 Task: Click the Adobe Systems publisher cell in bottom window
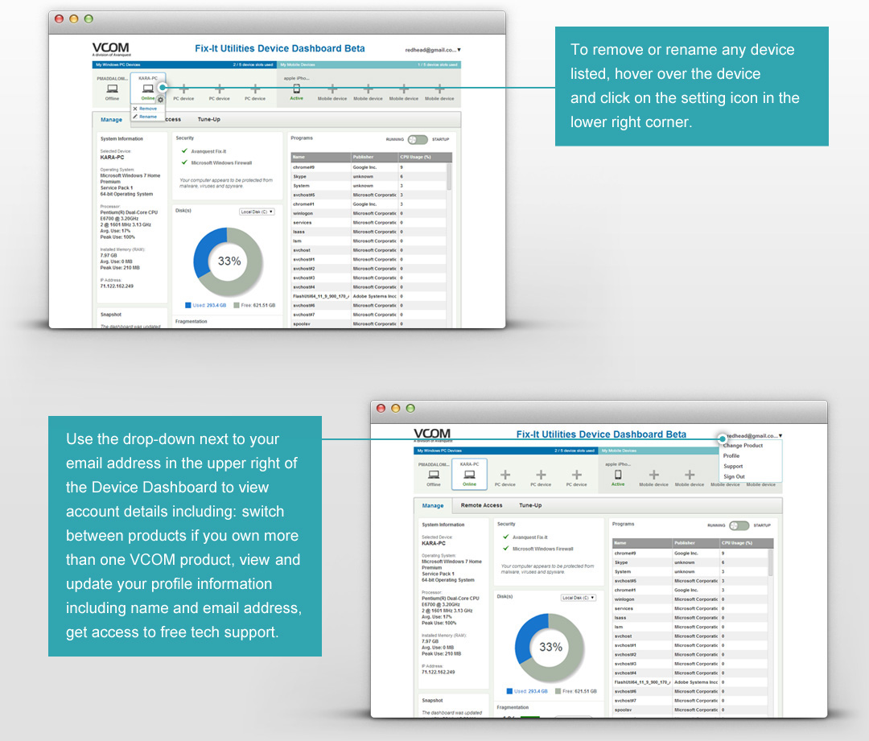point(696,682)
